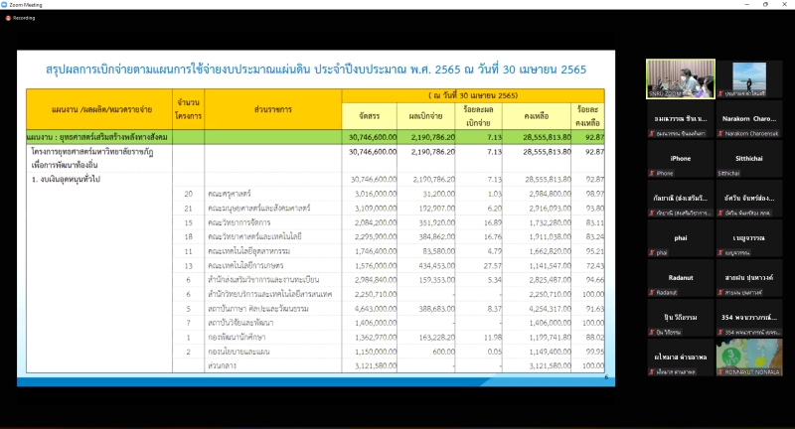Click muted mic icon on Radanut tile
Viewport: 795px width, 429px height.
coord(653,293)
